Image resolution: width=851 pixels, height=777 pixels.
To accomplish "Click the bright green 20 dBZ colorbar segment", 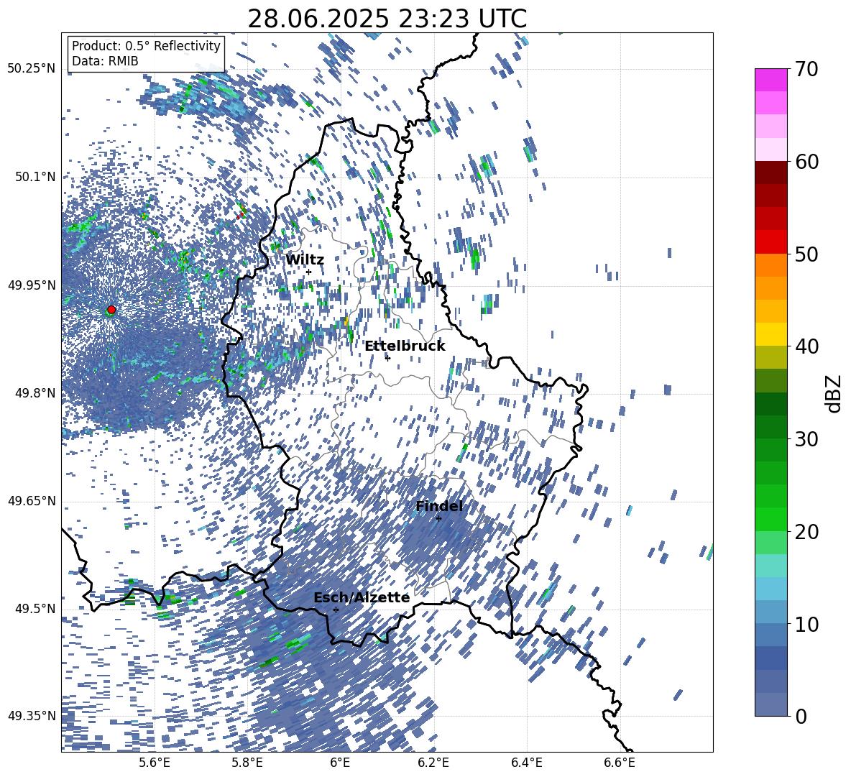I will [770, 519].
